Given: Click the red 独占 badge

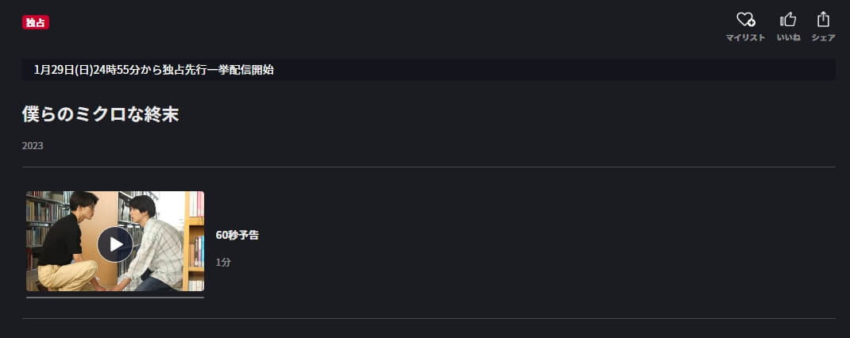Looking at the screenshot, I should tap(36, 22).
